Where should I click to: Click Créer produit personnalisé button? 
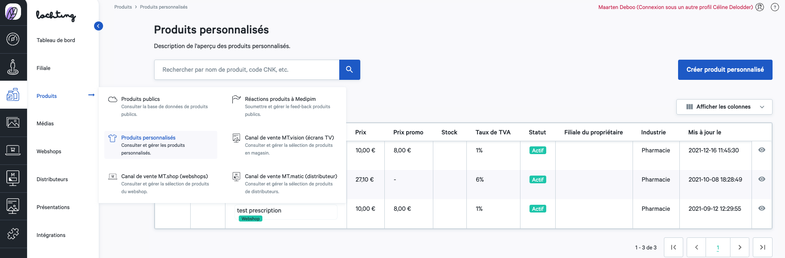pyautogui.click(x=725, y=70)
